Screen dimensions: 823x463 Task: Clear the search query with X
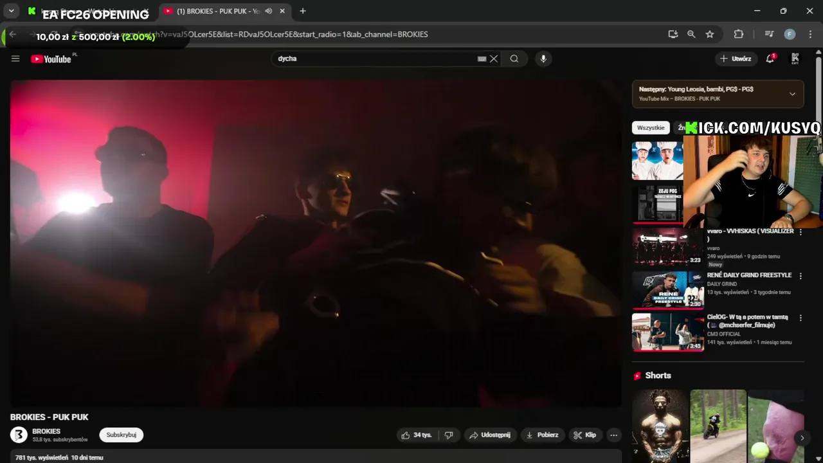494,59
